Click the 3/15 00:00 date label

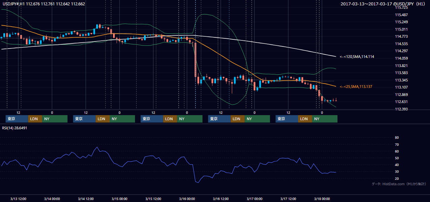pyautogui.click(x=119, y=199)
